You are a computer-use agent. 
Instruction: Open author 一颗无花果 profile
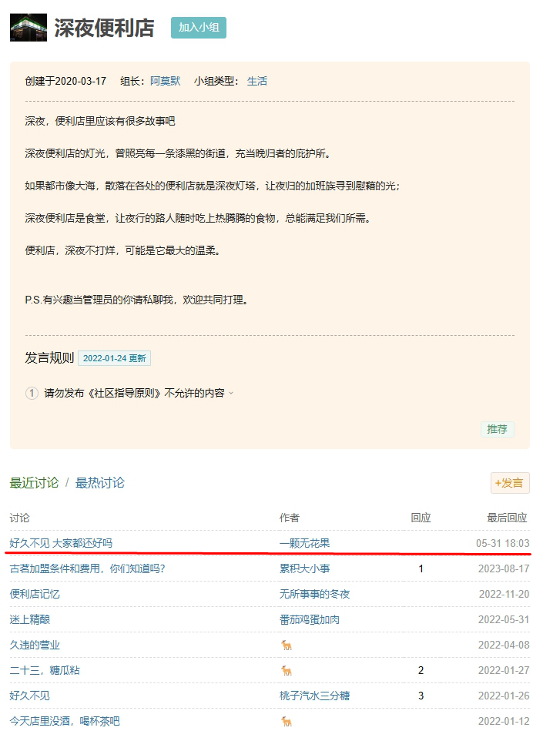tap(304, 543)
